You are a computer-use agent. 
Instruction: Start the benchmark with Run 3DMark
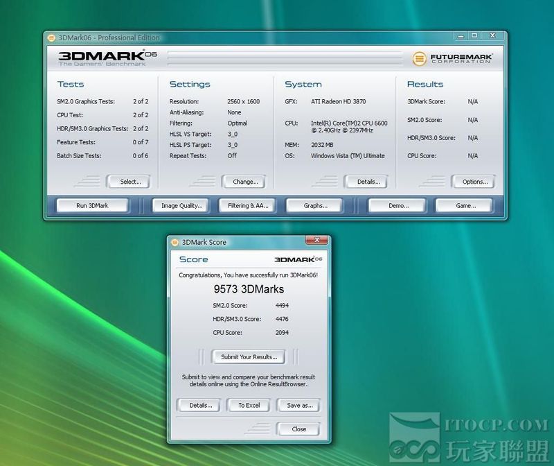pos(92,205)
